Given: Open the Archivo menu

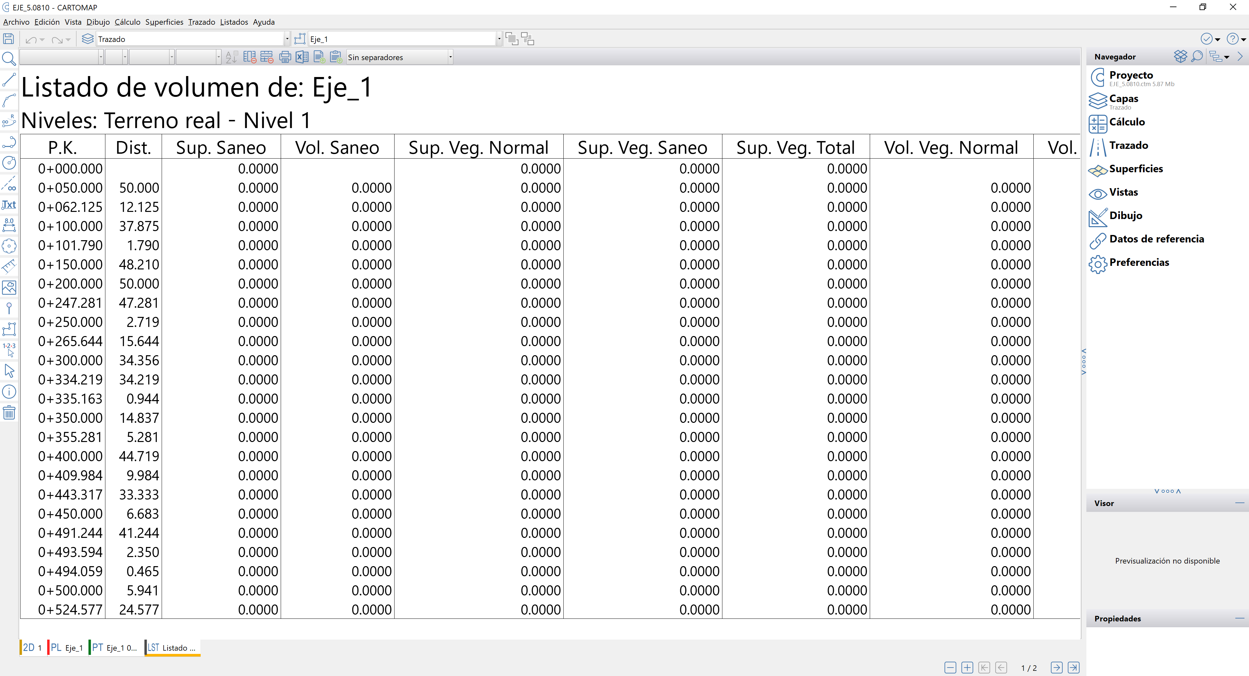Looking at the screenshot, I should click(x=16, y=22).
